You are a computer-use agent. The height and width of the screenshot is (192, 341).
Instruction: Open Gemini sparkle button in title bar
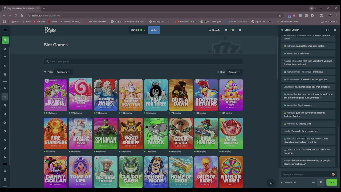(311, 8)
